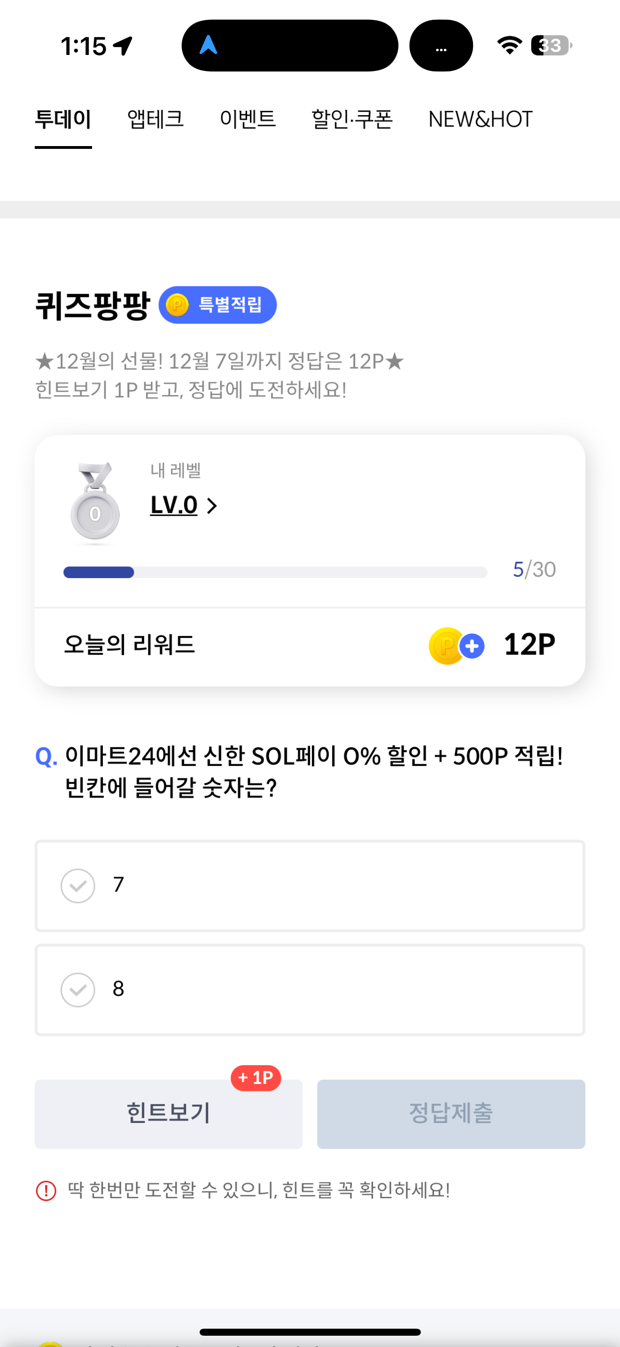Select answer option 7
Image resolution: width=620 pixels, height=1347 pixels.
(x=310, y=886)
